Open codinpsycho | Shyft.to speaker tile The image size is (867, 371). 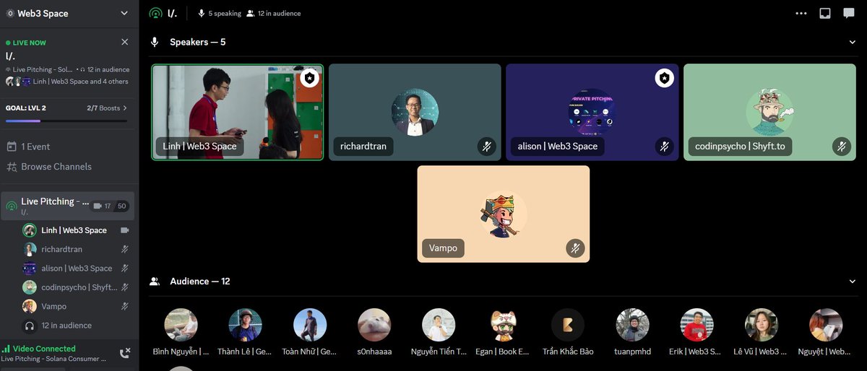(x=770, y=112)
